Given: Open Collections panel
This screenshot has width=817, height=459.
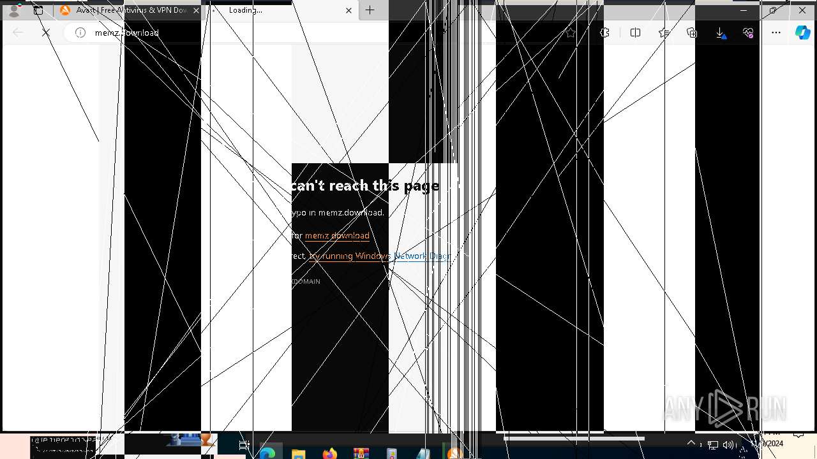Looking at the screenshot, I should pos(692,33).
